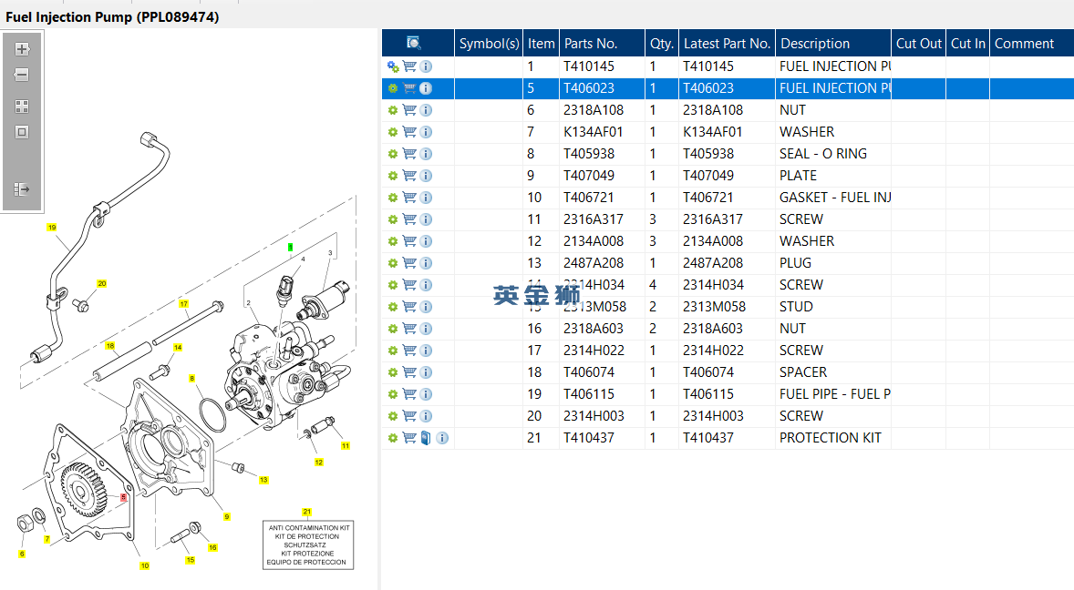
Task: Click the search icon in table header
Action: click(414, 43)
